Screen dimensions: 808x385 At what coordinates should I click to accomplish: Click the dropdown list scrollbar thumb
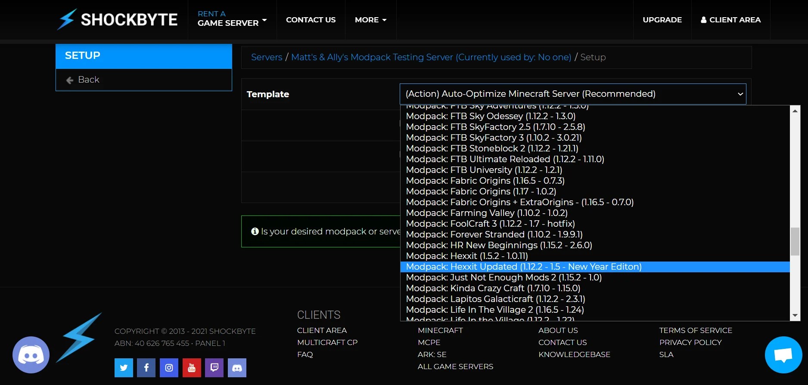click(x=795, y=241)
